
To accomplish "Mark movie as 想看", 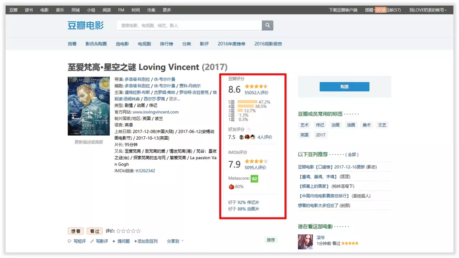I will point(75,231).
